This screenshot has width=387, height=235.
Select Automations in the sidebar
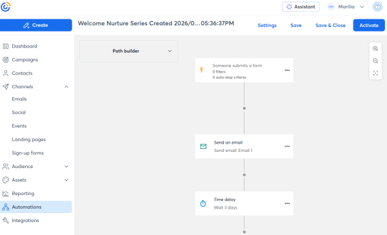click(x=36, y=207)
